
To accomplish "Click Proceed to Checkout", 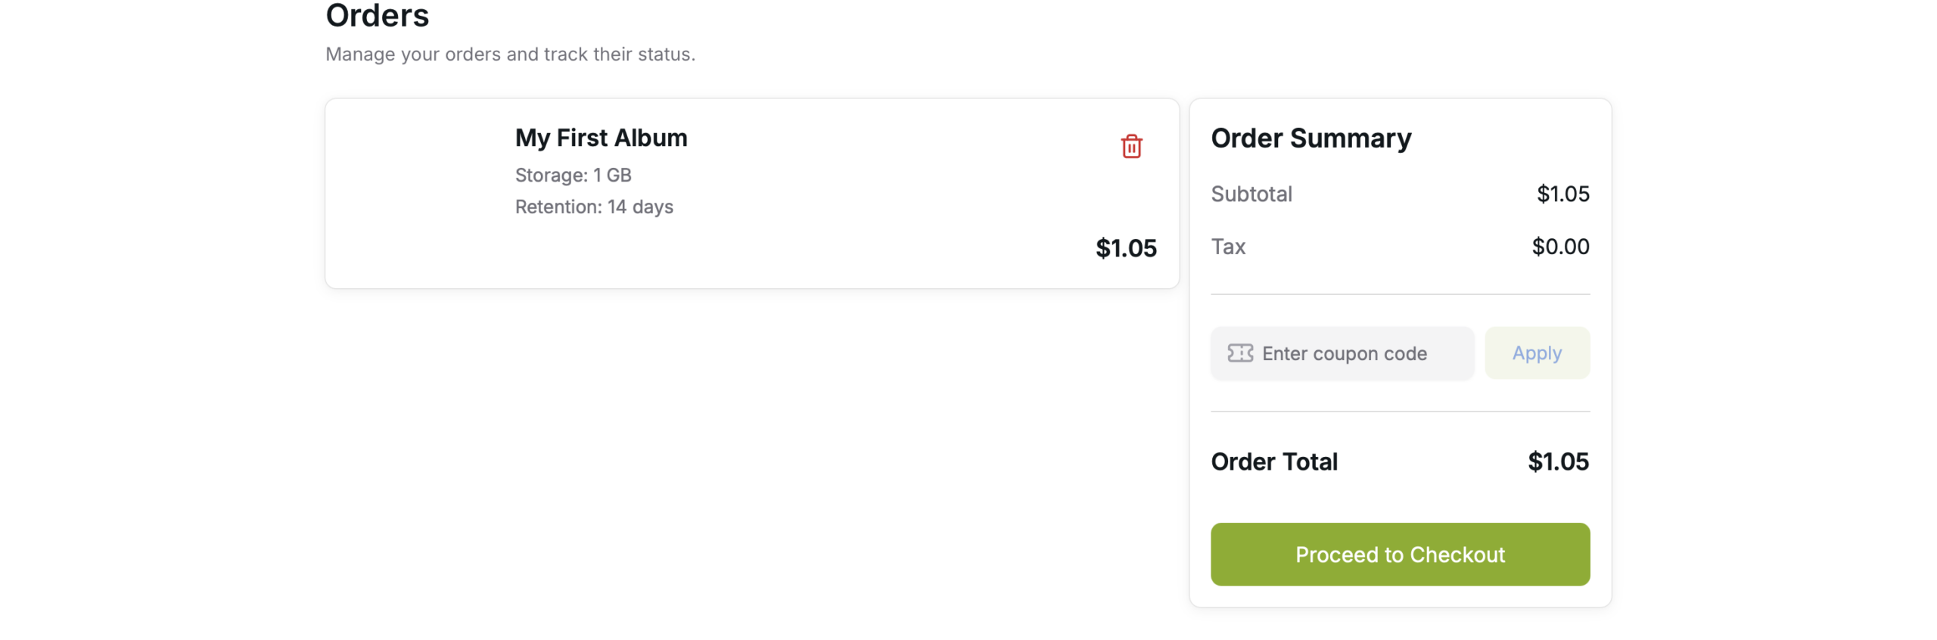I will [x=1399, y=554].
